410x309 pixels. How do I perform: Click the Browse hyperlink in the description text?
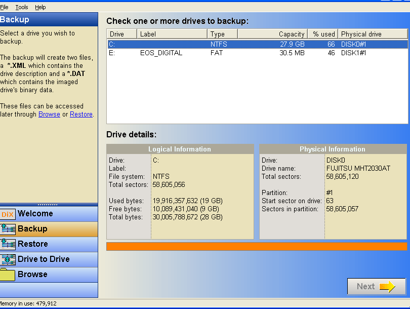click(x=49, y=114)
